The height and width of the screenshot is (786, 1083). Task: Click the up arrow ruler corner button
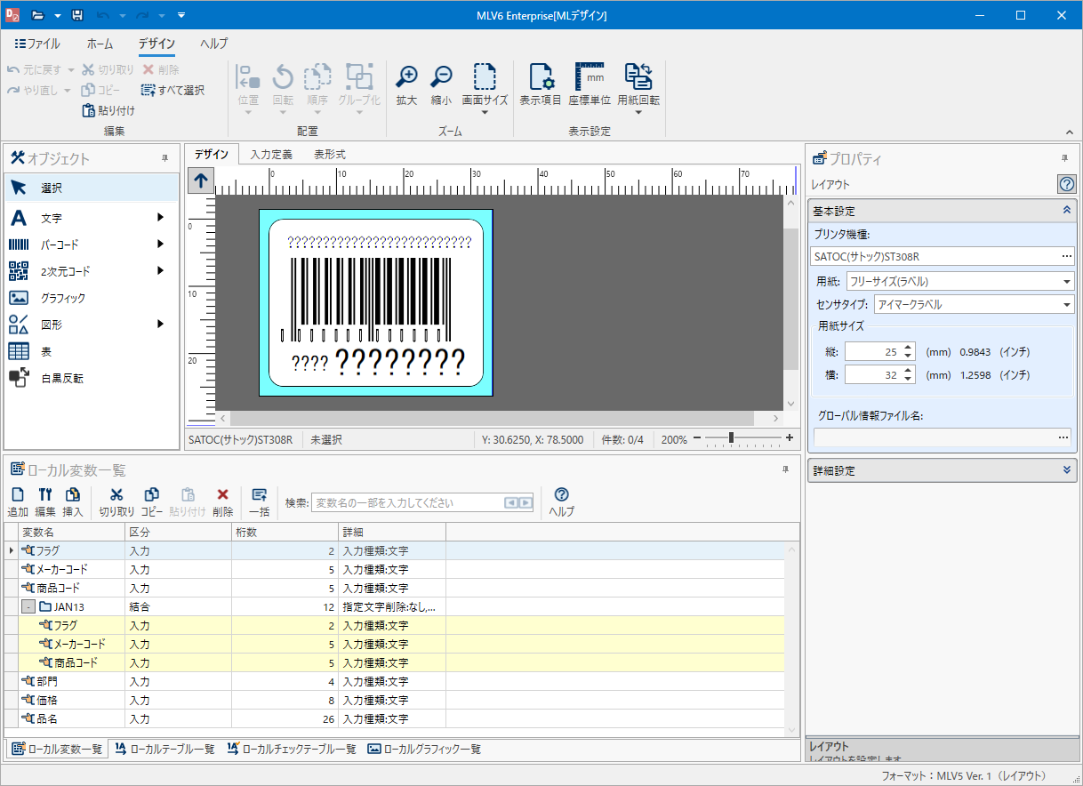click(201, 180)
